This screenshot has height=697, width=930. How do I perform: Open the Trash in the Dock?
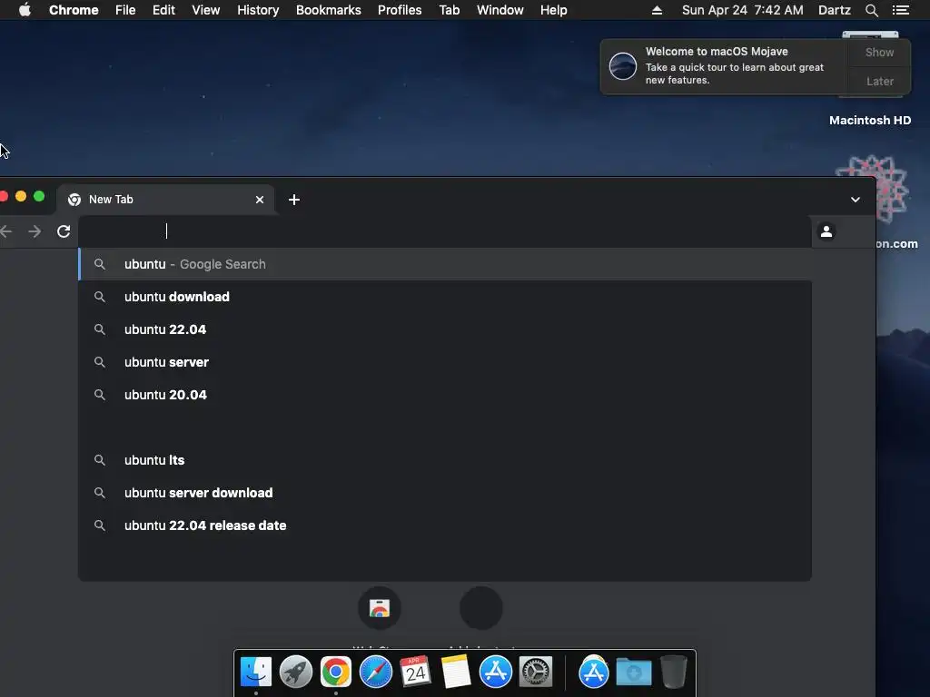(674, 672)
